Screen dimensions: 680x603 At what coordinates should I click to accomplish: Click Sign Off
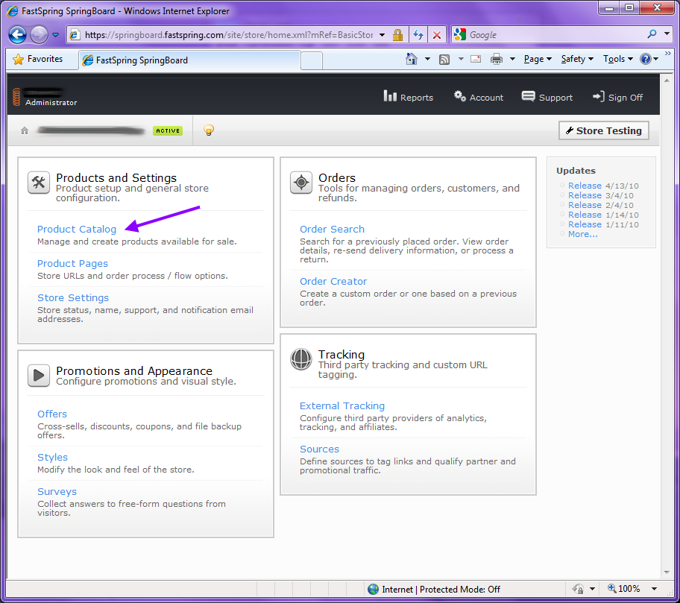617,97
